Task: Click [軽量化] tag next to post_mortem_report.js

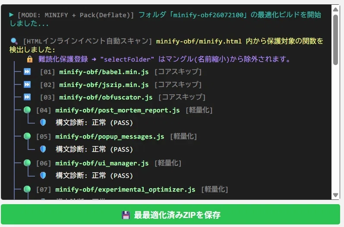Action: (x=199, y=110)
